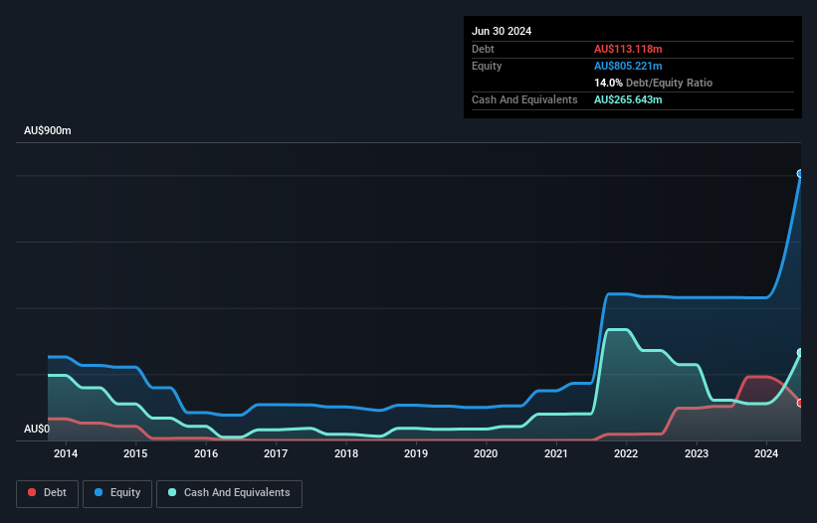Select the 2015 x-axis label
817x523 pixels.
135,453
